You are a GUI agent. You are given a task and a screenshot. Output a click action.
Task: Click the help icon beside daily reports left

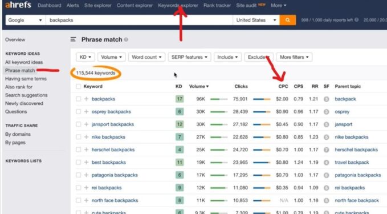356,20
